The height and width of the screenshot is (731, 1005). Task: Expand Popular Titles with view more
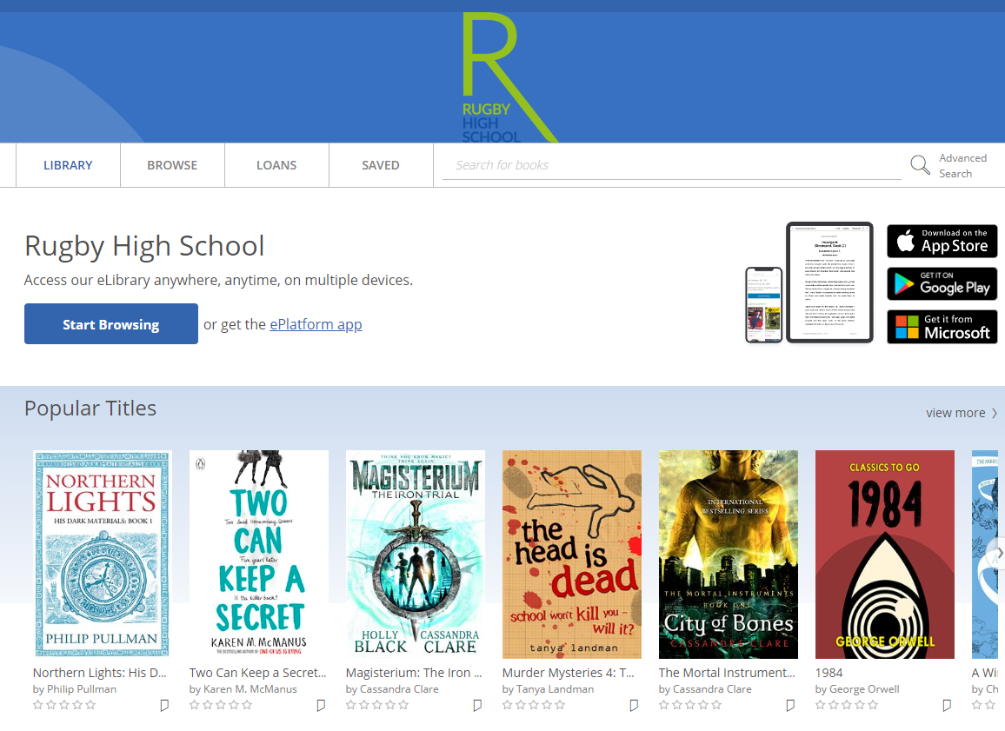(962, 413)
